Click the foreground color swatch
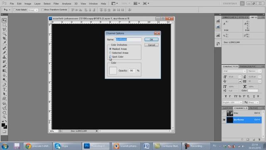266x150 pixels. (3, 125)
